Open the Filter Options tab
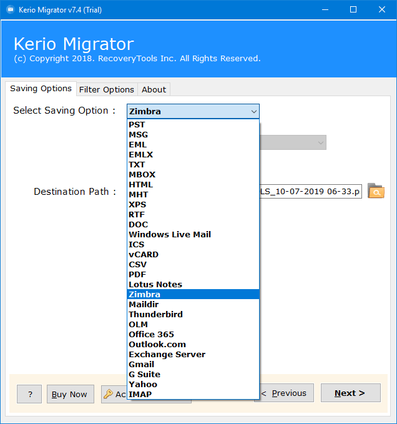 [107, 89]
